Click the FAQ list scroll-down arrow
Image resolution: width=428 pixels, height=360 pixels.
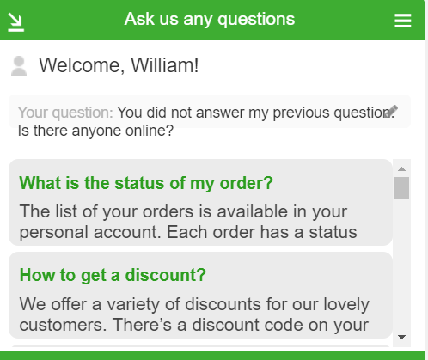coord(401,337)
